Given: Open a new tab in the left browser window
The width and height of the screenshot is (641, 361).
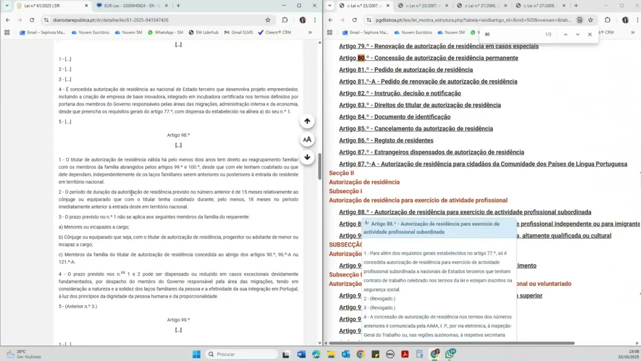Looking at the screenshot, I should 178,6.
